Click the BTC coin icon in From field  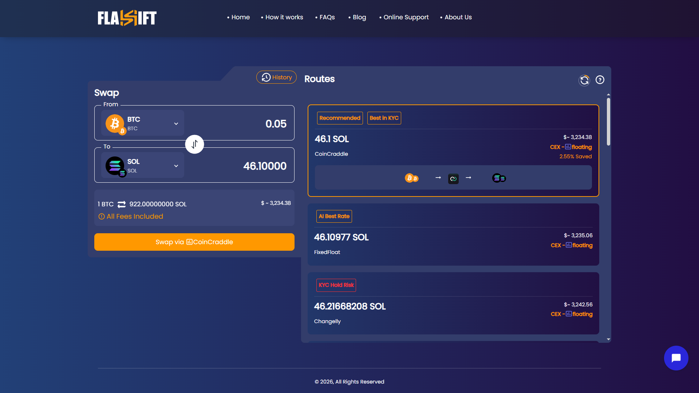pos(115,124)
